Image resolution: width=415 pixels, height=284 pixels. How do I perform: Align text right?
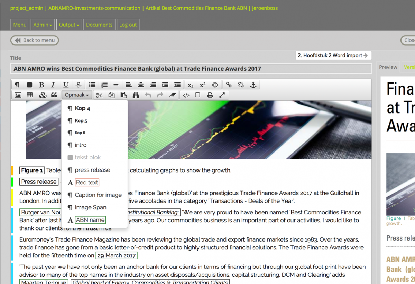click(153, 85)
